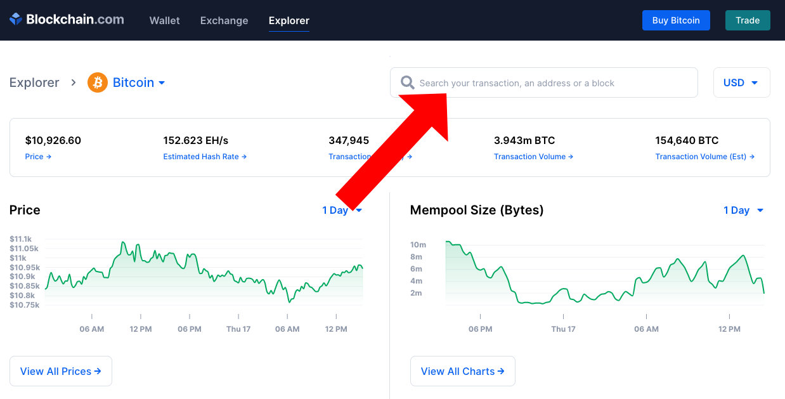Change Mempool Size chart 1 Day range
Image resolution: width=785 pixels, height=399 pixels.
coord(744,211)
